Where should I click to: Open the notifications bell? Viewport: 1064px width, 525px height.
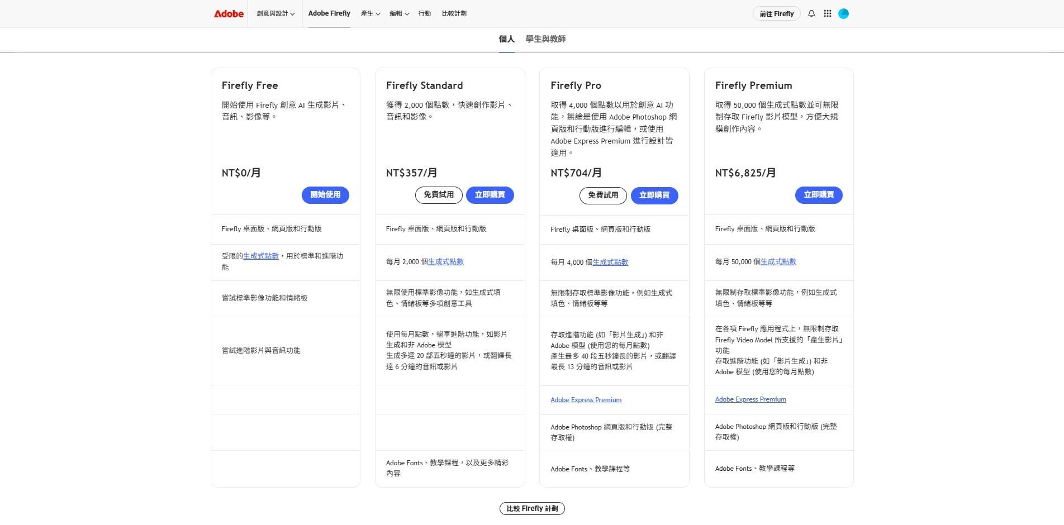811,13
